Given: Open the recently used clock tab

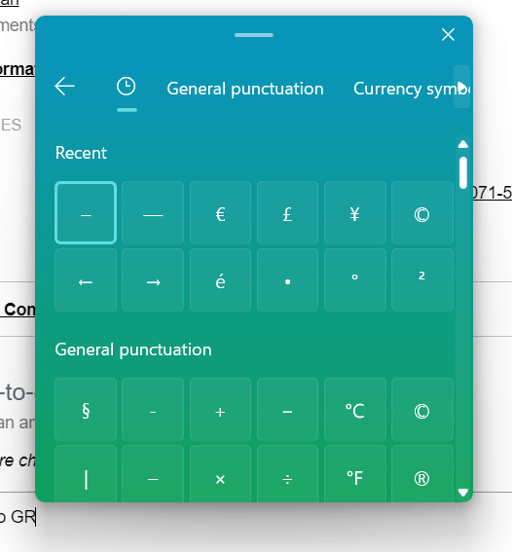Looking at the screenshot, I should pos(127,87).
